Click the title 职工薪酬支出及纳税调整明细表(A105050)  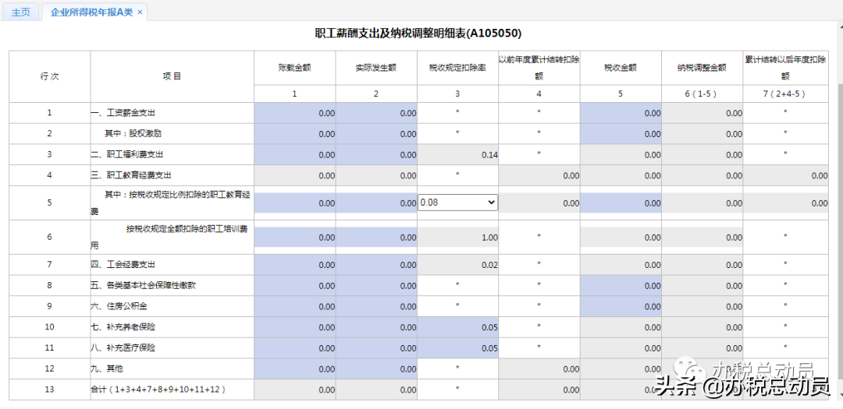[418, 33]
